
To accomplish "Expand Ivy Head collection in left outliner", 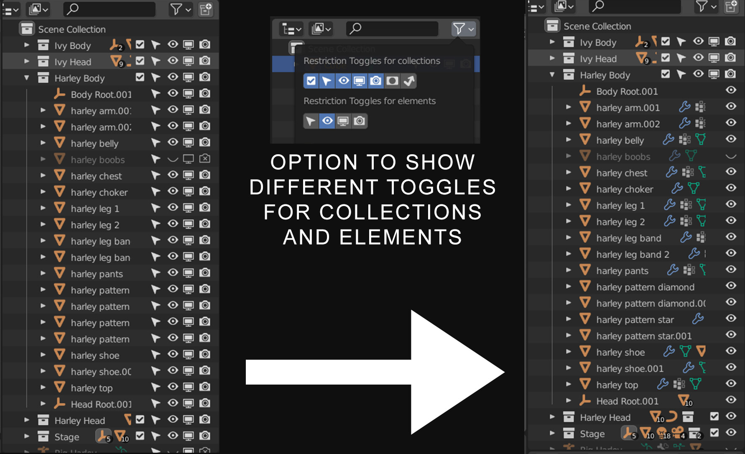I will click(x=27, y=61).
